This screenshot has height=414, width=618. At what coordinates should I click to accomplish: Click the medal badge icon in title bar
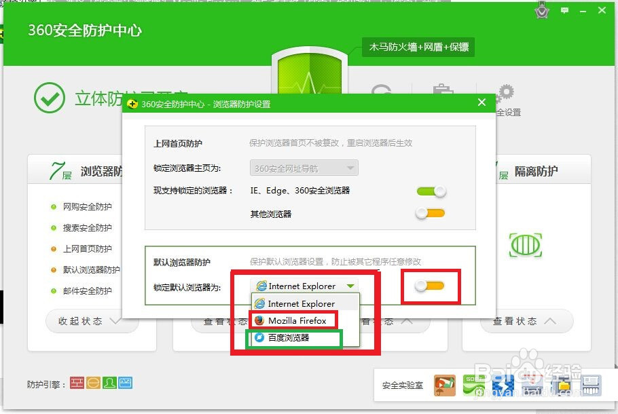(x=542, y=10)
